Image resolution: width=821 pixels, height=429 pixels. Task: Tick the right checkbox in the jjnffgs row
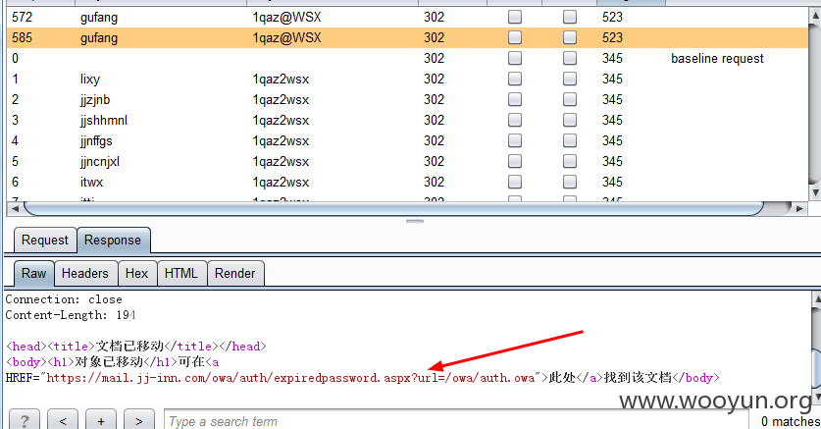[570, 141]
